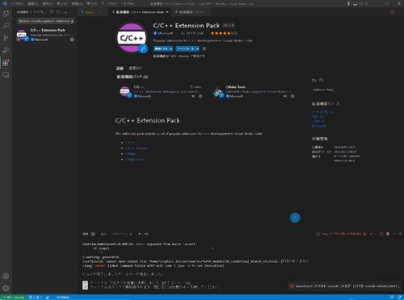Click the split editor icon at top right
The height and width of the screenshot is (300, 404).
pyautogui.click(x=393, y=12)
